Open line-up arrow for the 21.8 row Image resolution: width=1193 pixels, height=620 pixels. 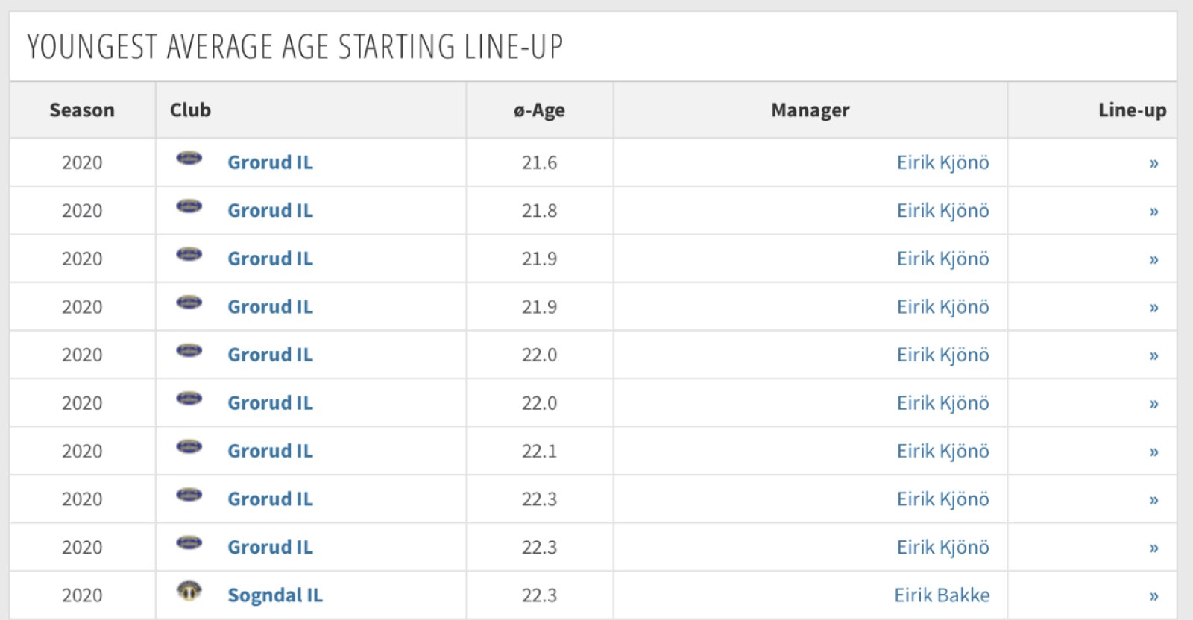(1153, 212)
